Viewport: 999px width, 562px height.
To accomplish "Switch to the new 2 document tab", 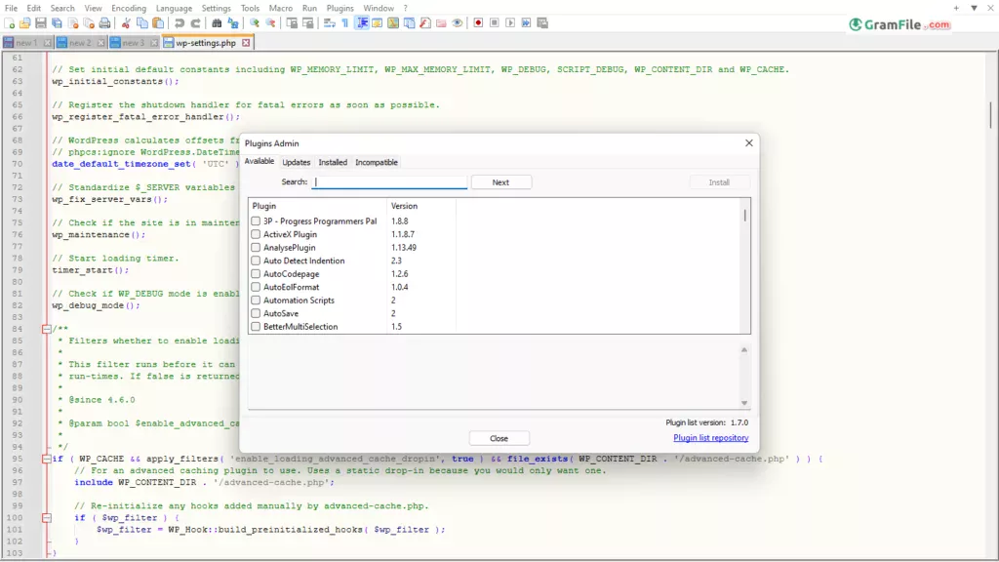I will pyautogui.click(x=80, y=43).
